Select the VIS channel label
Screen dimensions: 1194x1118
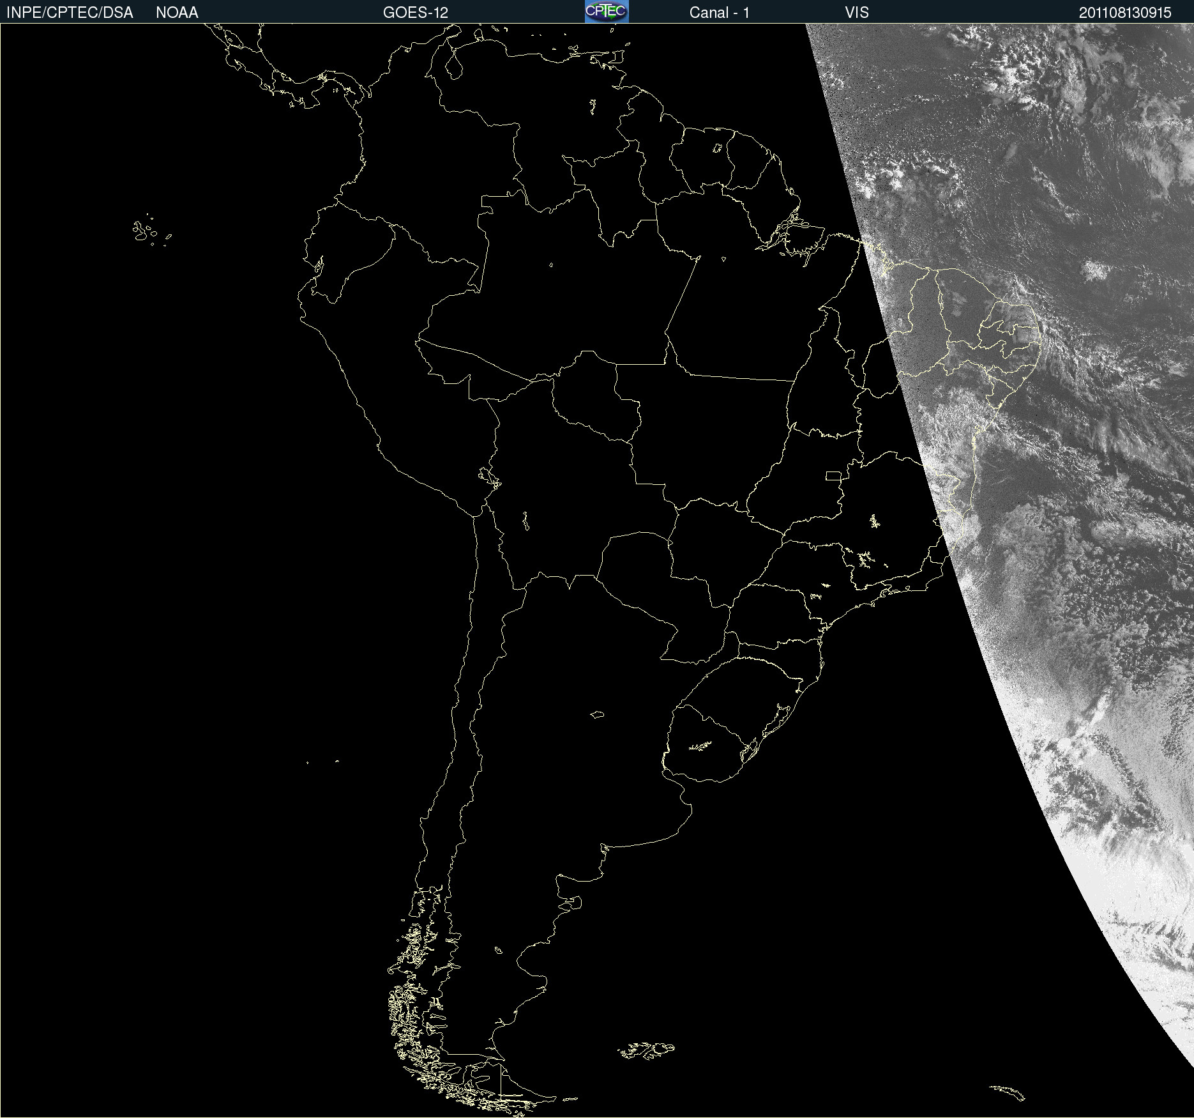click(x=857, y=13)
